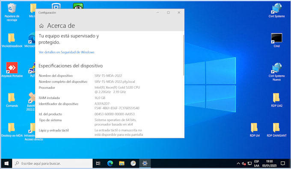Viewport: 291px width, 169px height.
Task: Click the home icon in Configuración
Action: (42, 26)
